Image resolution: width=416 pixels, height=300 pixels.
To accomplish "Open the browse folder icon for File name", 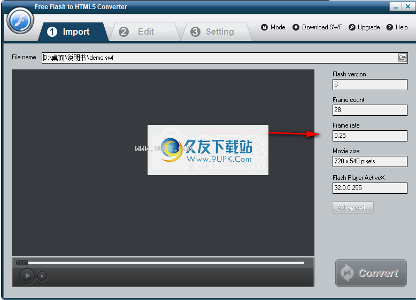I will point(402,58).
